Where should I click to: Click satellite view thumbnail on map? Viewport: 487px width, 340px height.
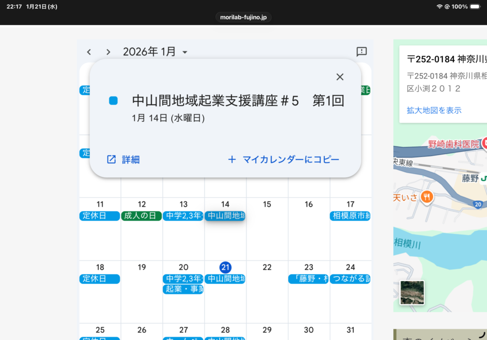(412, 292)
